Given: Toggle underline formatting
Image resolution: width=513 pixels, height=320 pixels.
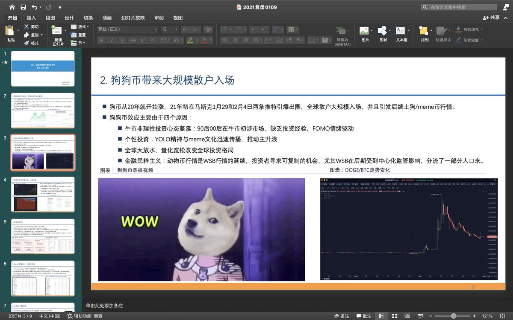Looking at the screenshot, I should click(x=122, y=40).
